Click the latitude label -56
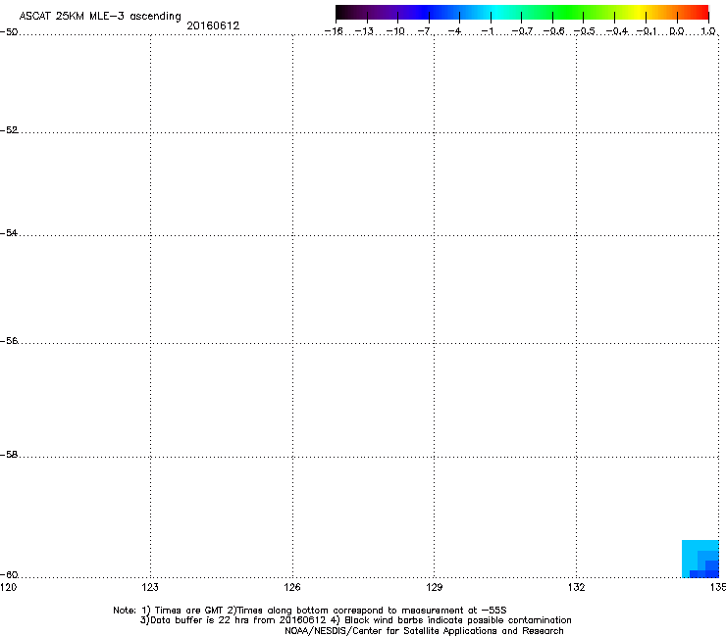Screen dimensions: 726x637 [x=9, y=340]
